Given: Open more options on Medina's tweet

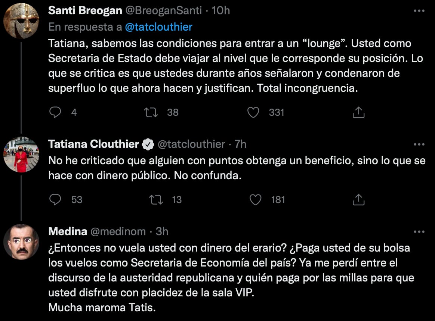Looking at the screenshot, I should [x=419, y=232].
